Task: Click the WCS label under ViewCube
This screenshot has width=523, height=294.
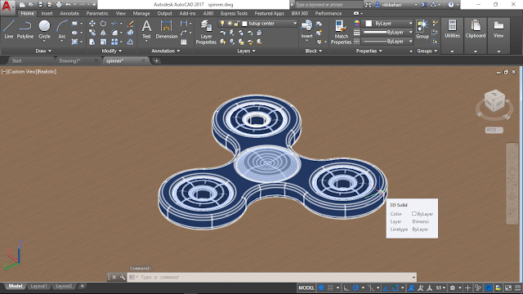Action: 494,130
